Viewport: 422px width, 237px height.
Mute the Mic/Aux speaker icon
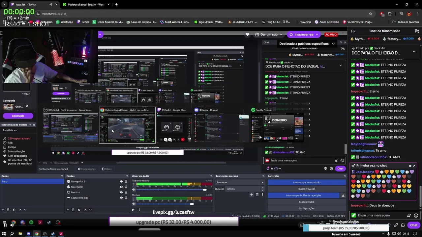pos(134,204)
